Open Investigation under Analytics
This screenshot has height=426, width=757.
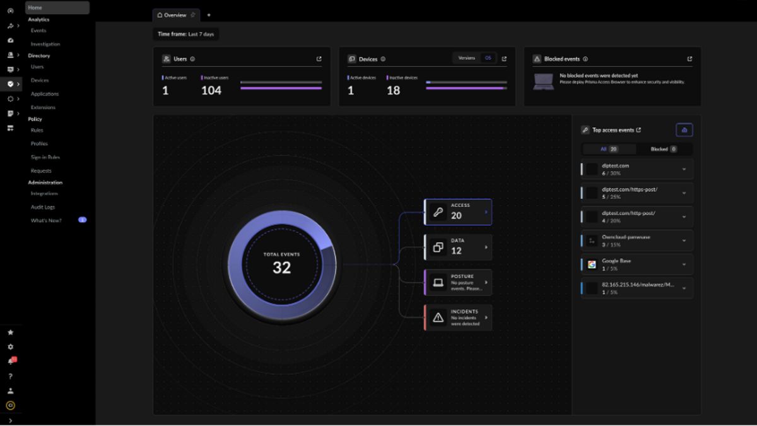[45, 44]
